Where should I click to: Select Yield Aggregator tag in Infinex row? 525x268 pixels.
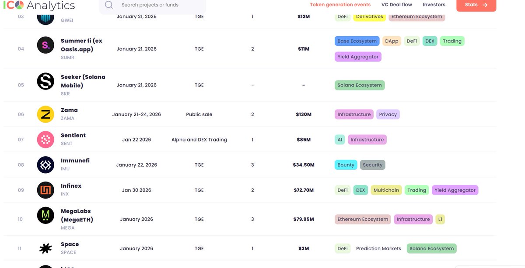pos(455,190)
